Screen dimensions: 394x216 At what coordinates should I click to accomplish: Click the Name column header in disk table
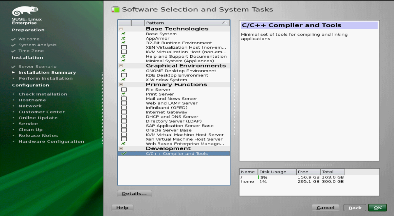click(x=248, y=172)
